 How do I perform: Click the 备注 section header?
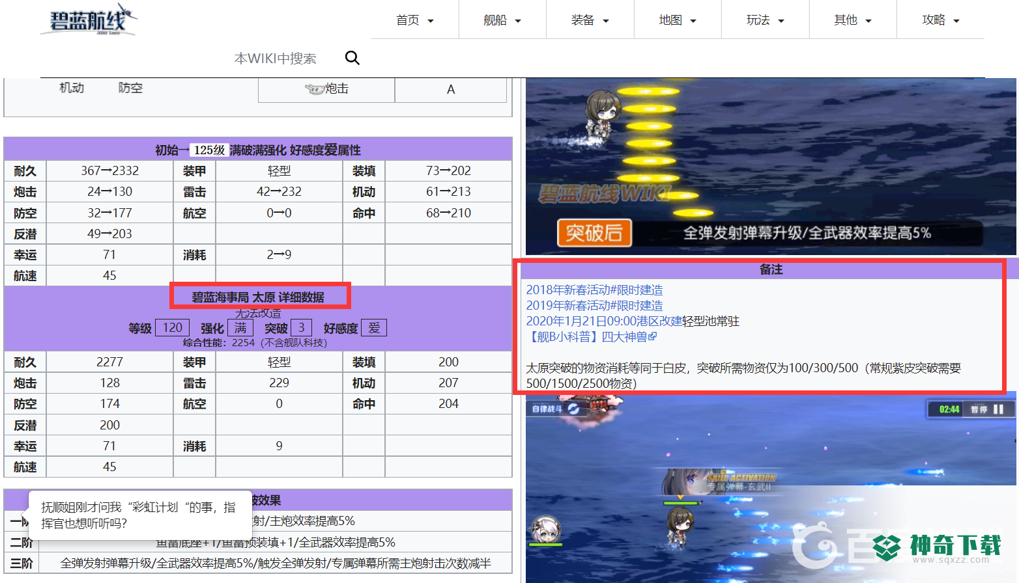point(771,269)
